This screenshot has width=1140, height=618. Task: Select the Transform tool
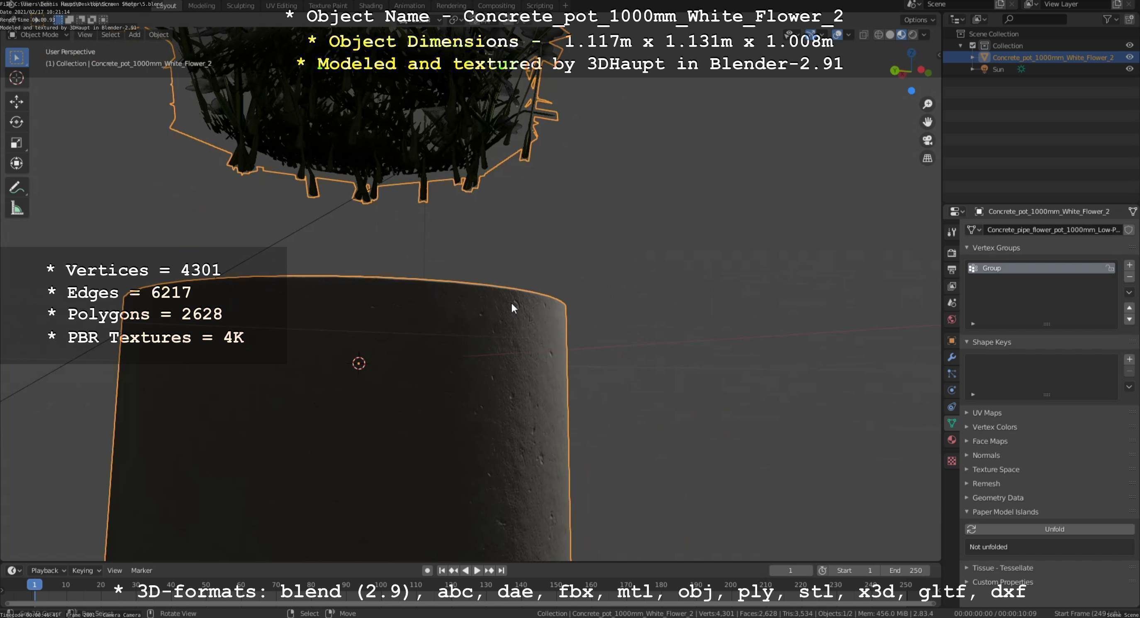pyautogui.click(x=17, y=163)
